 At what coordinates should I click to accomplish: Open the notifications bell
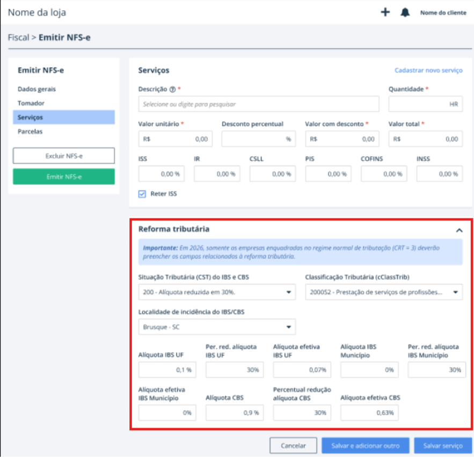tap(405, 12)
